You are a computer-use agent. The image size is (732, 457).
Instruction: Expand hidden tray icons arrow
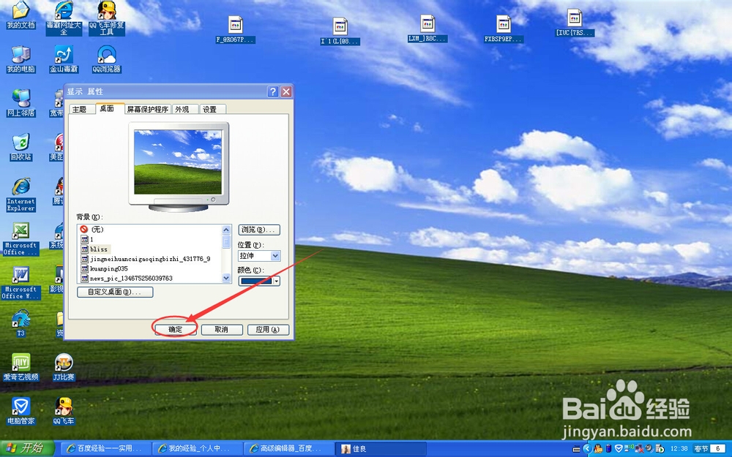click(587, 449)
